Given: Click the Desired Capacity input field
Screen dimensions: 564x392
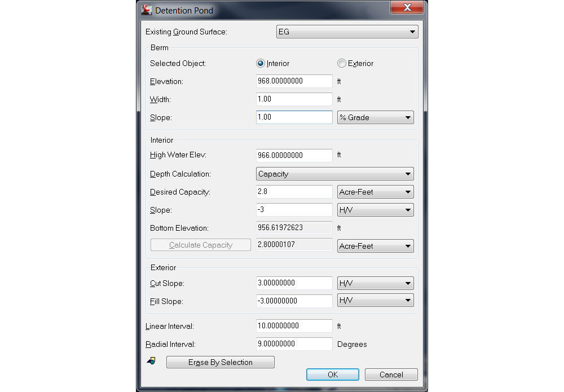Looking at the screenshot, I should [x=294, y=192].
